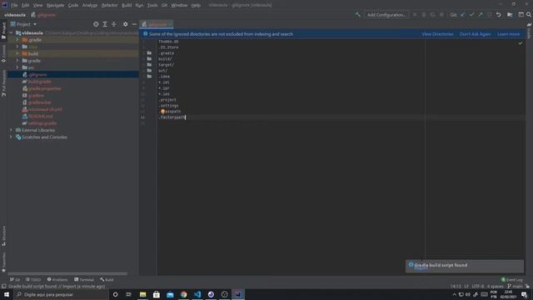
Task: Click the View Directories link
Action: coord(437,34)
